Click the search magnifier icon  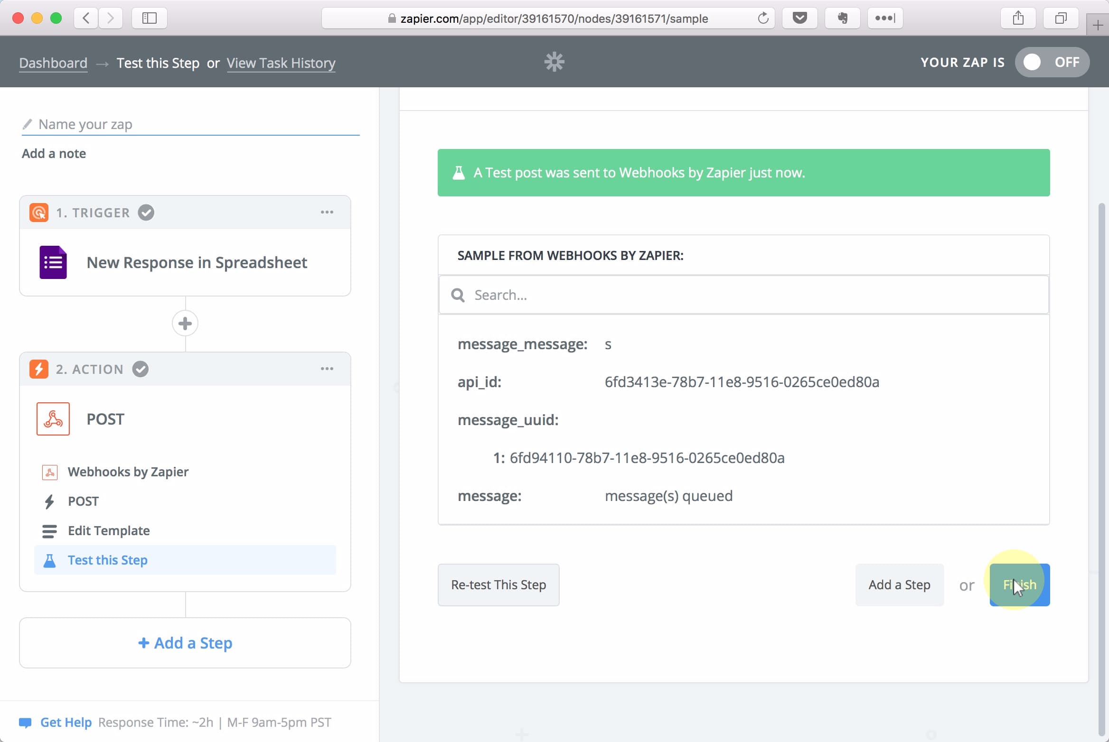point(458,295)
